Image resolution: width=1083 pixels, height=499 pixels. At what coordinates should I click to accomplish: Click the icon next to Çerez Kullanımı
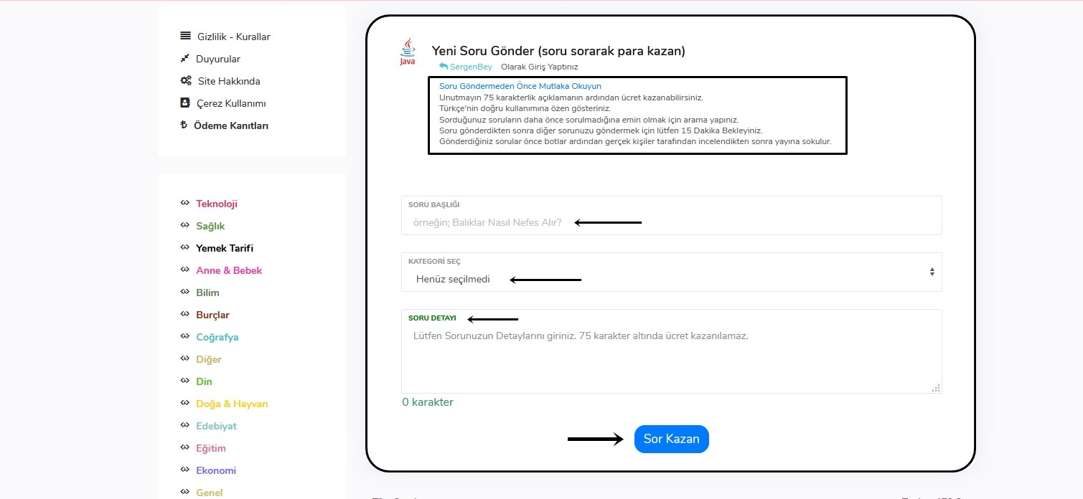184,103
